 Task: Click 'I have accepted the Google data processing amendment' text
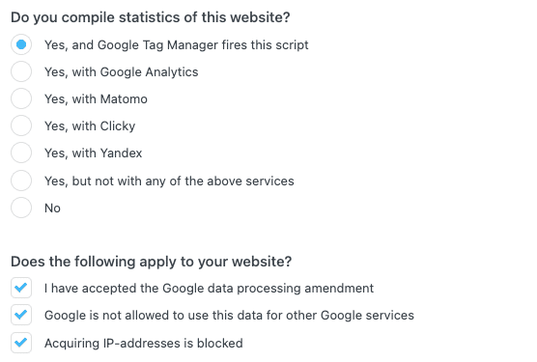tap(209, 289)
